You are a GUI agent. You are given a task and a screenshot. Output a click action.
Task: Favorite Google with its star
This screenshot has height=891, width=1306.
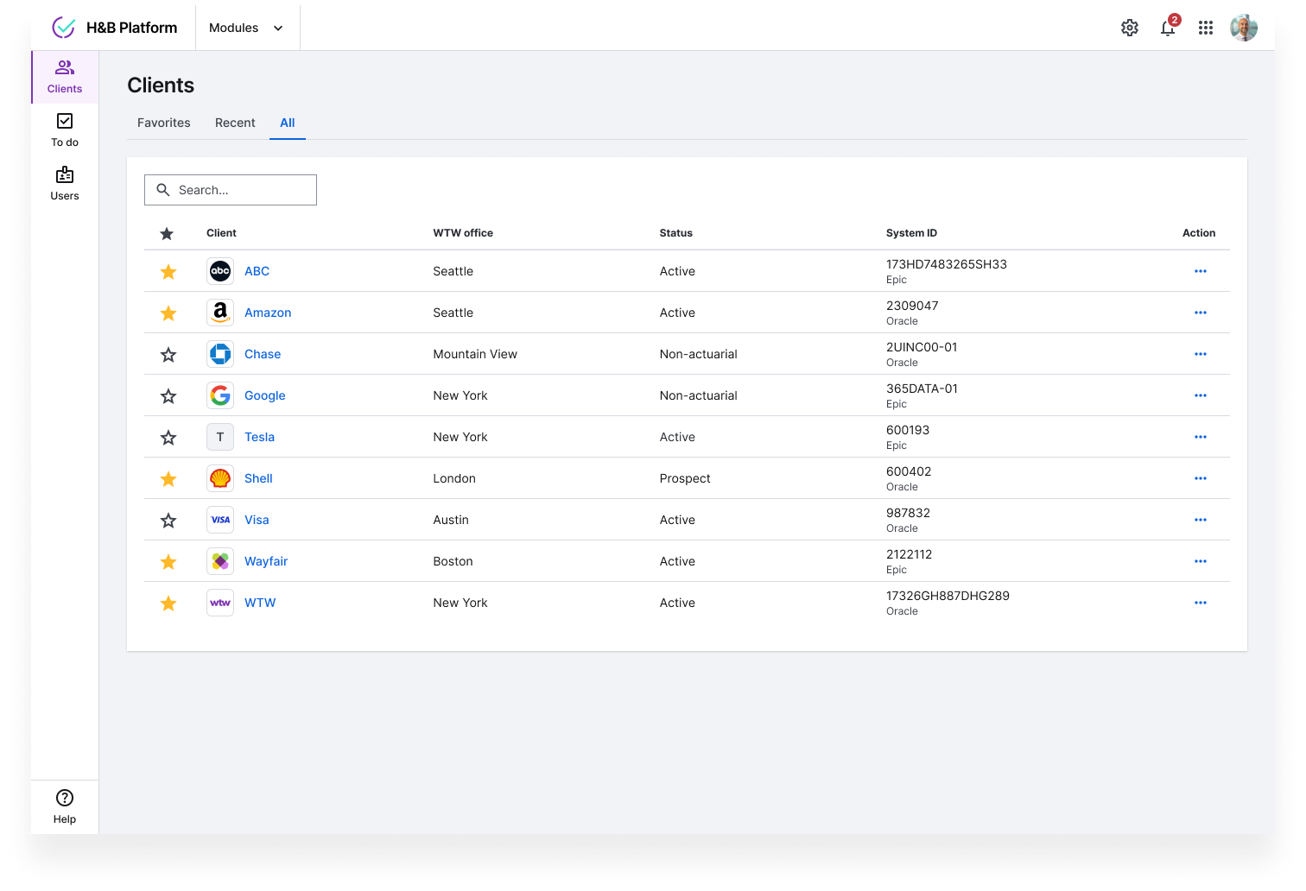168,396
